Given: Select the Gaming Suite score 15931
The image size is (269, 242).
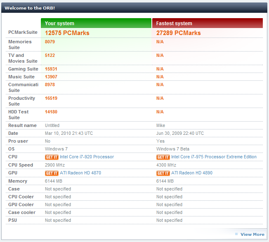Looking at the screenshot, I should (x=51, y=69).
